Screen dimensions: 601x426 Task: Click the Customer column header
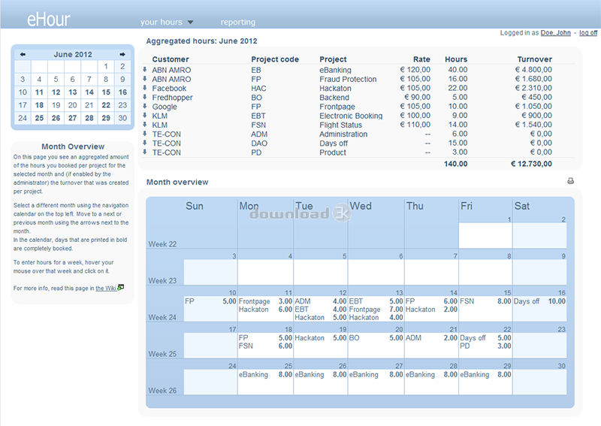point(171,59)
